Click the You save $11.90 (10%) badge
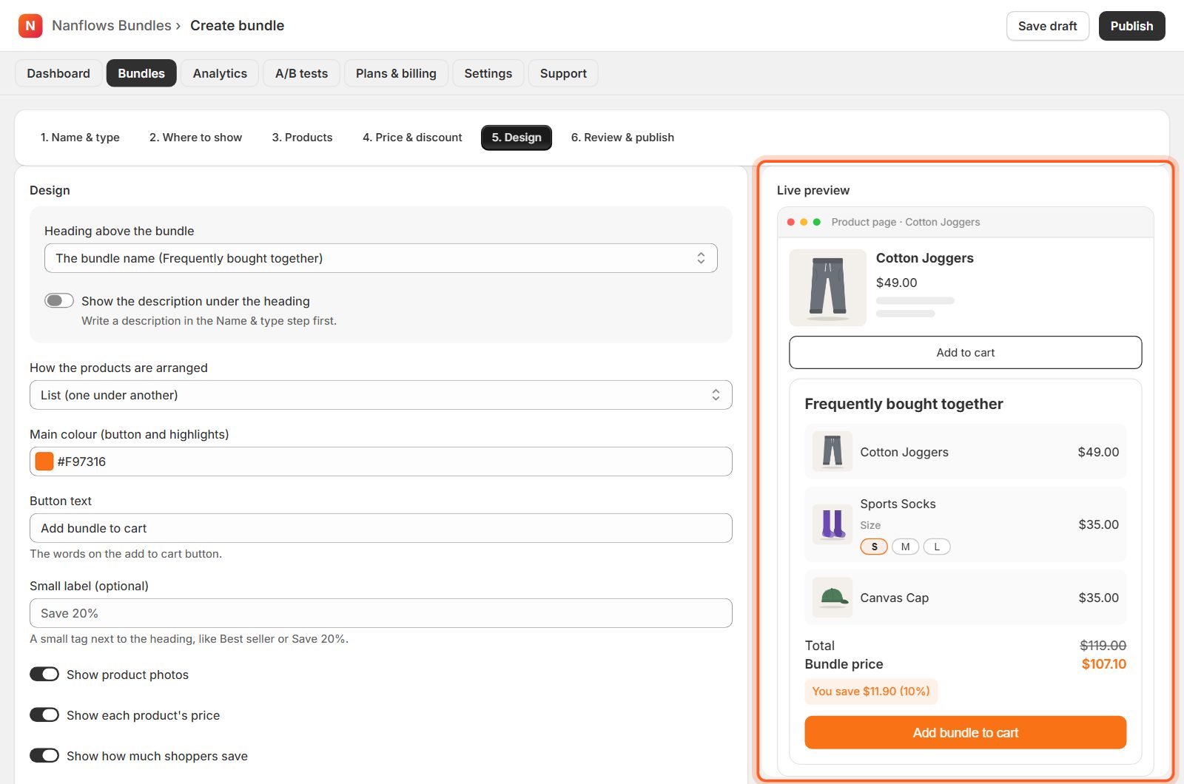 pyautogui.click(x=871, y=692)
